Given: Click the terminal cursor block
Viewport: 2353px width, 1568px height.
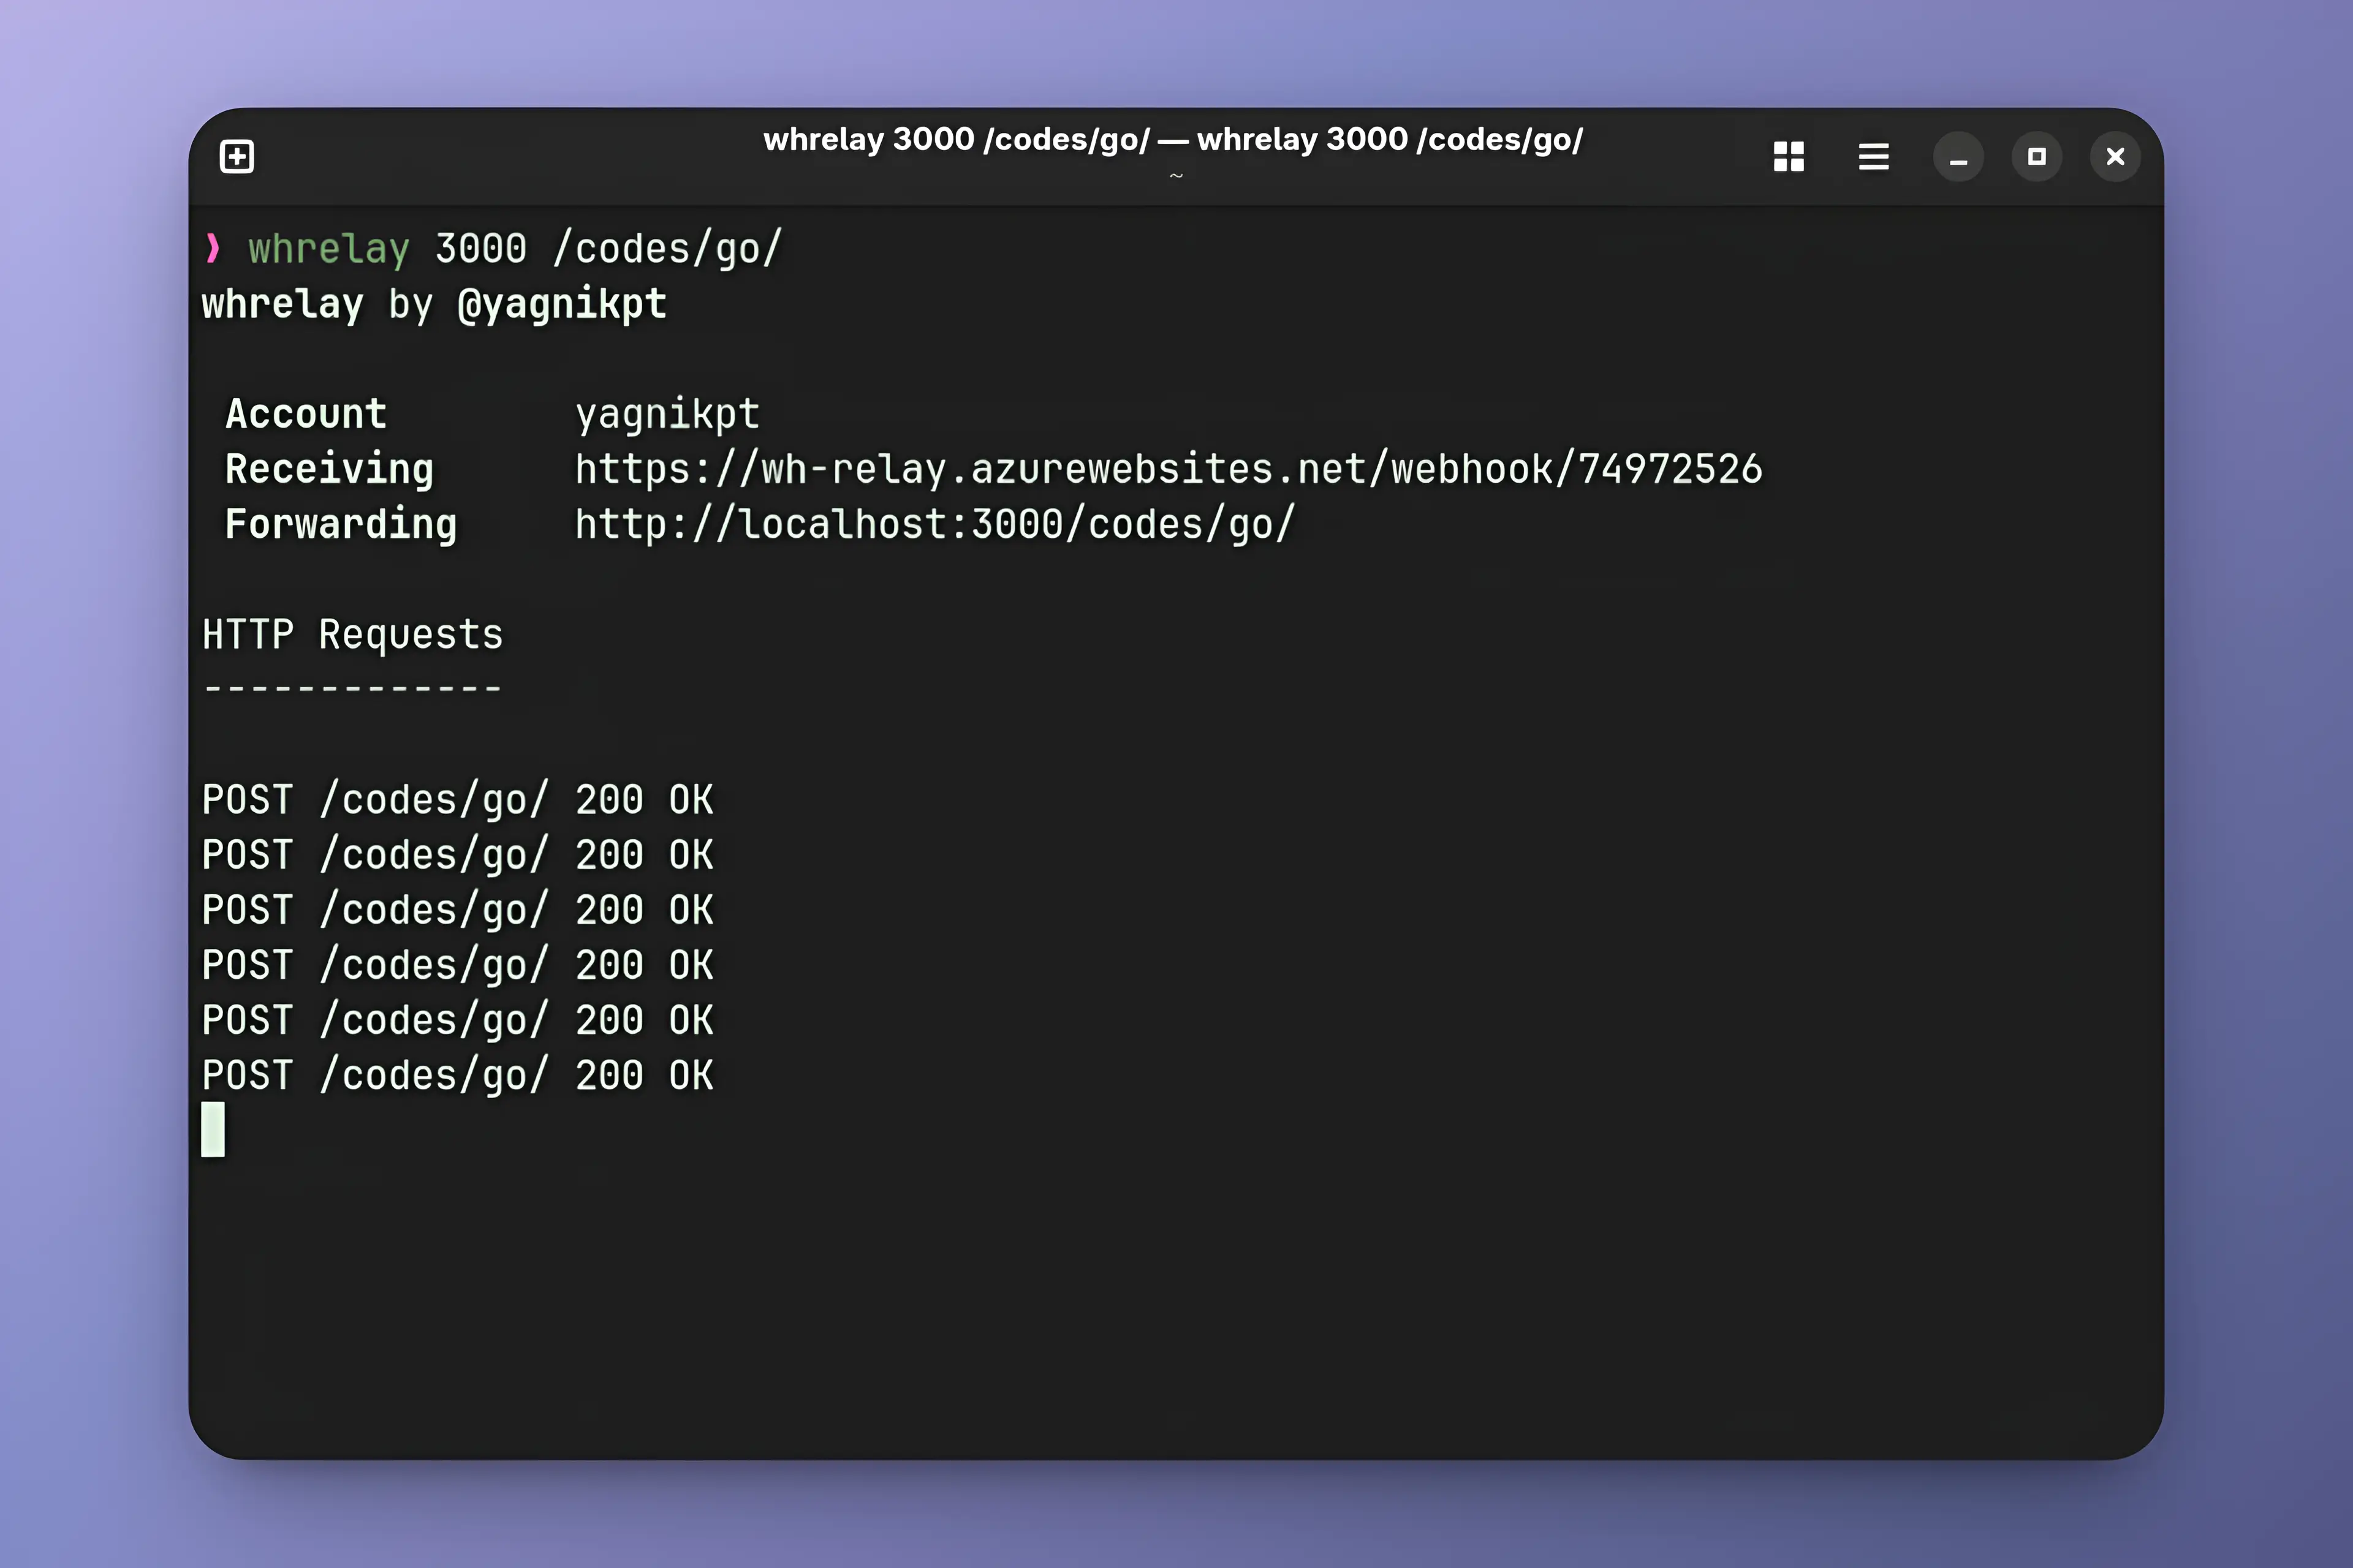Looking at the screenshot, I should (213, 1129).
